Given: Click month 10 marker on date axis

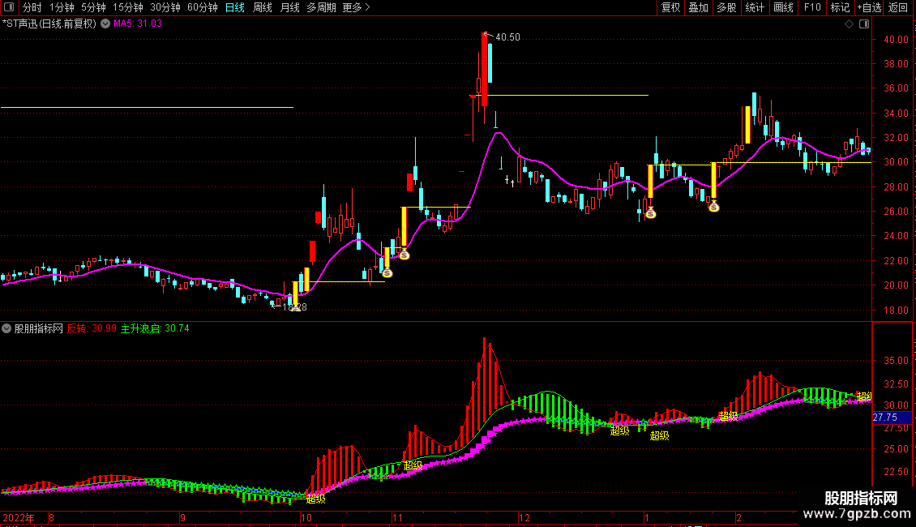Looking at the screenshot, I should coord(306,518).
